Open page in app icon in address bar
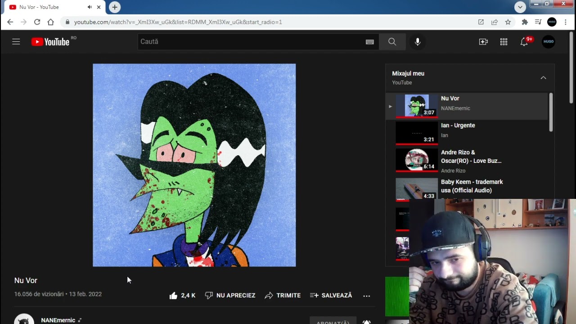Viewport: 576px width, 324px height. click(481, 22)
